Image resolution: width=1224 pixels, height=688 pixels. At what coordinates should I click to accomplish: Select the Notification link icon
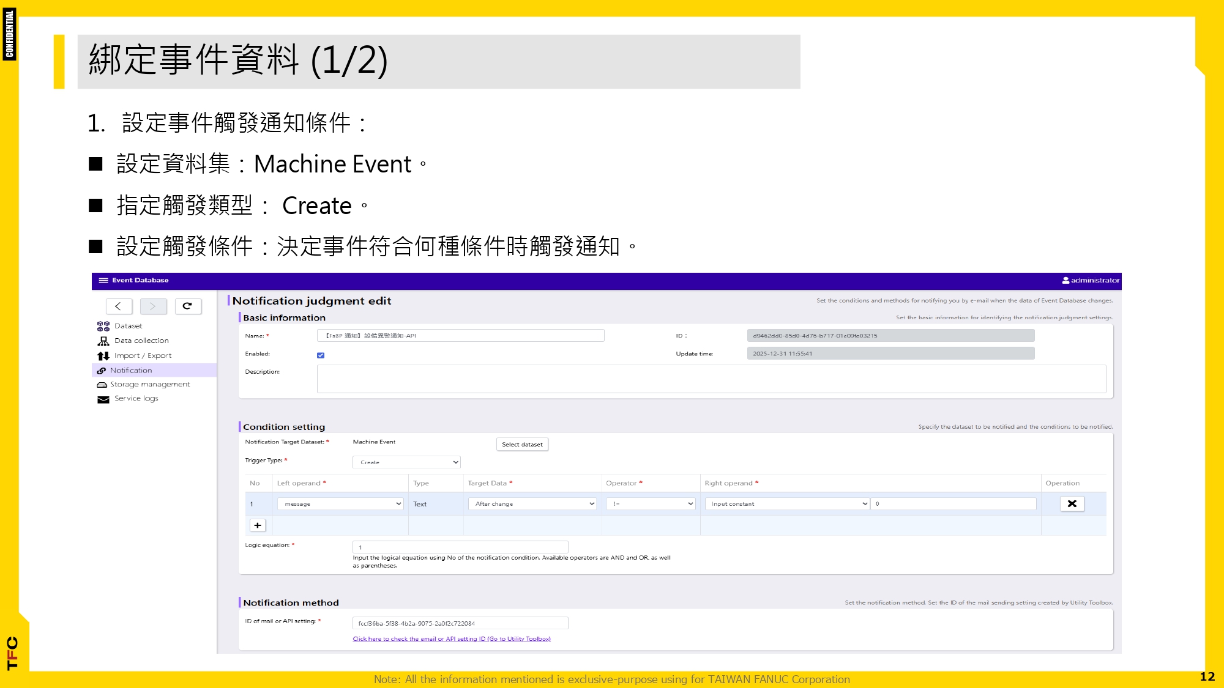tap(102, 370)
